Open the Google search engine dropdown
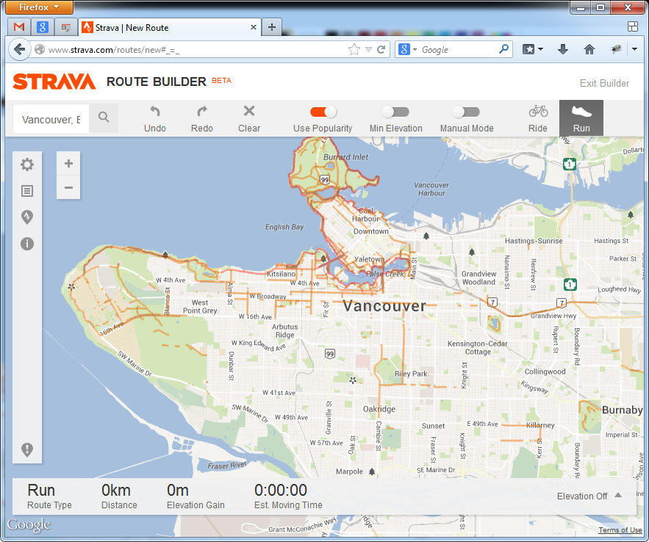The width and height of the screenshot is (649, 542). coord(408,50)
